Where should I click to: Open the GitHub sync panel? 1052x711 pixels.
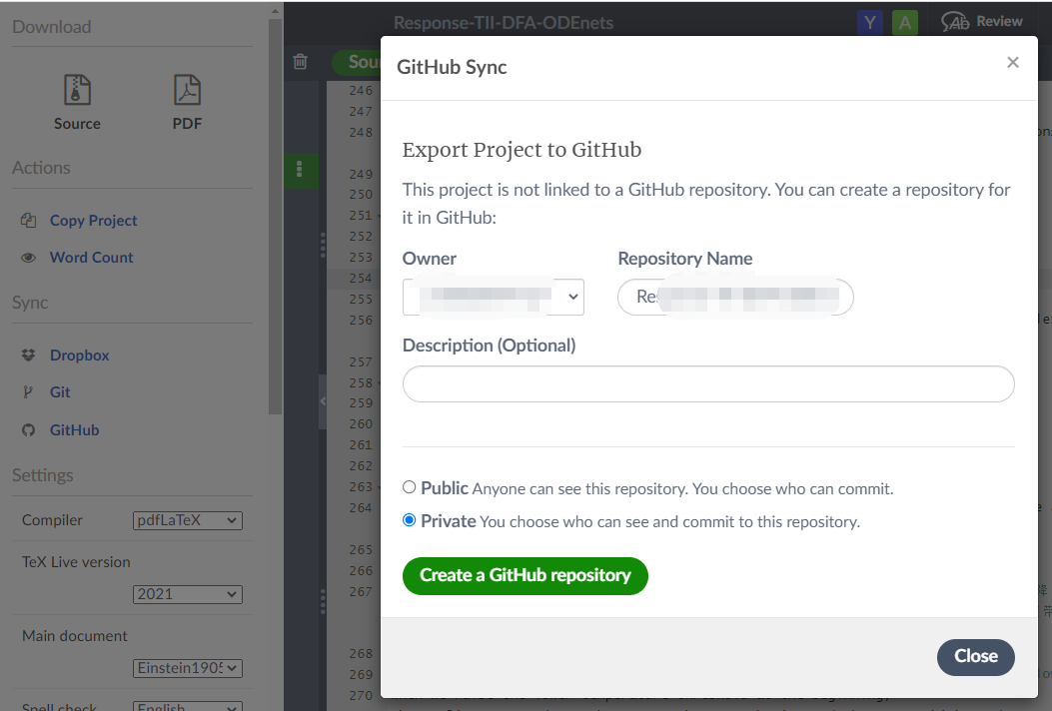[73, 429]
